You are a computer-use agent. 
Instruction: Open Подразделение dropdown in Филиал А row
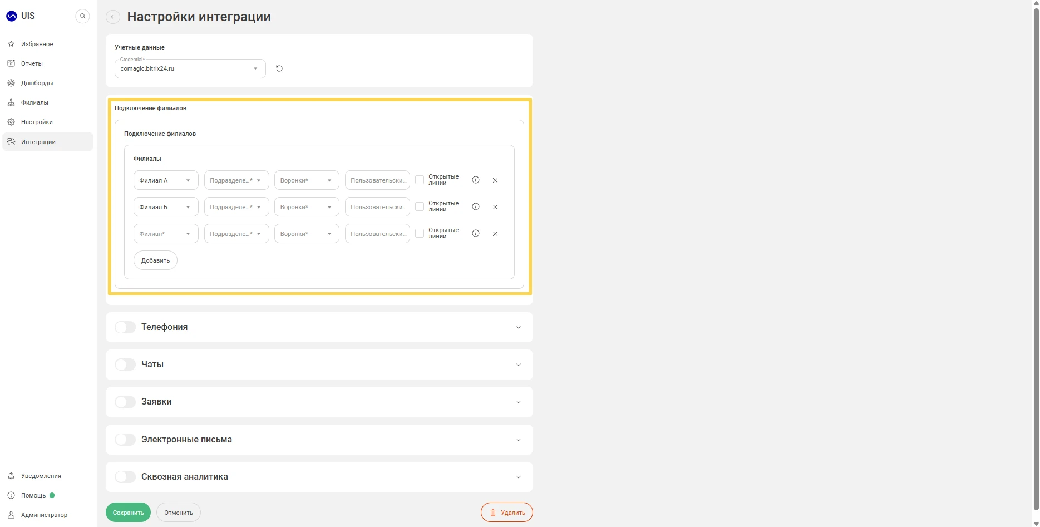click(x=236, y=180)
